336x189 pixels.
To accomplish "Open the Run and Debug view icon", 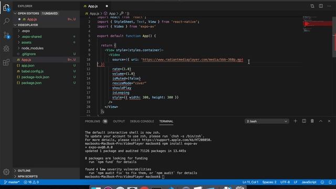I will [x=6, y=49].
